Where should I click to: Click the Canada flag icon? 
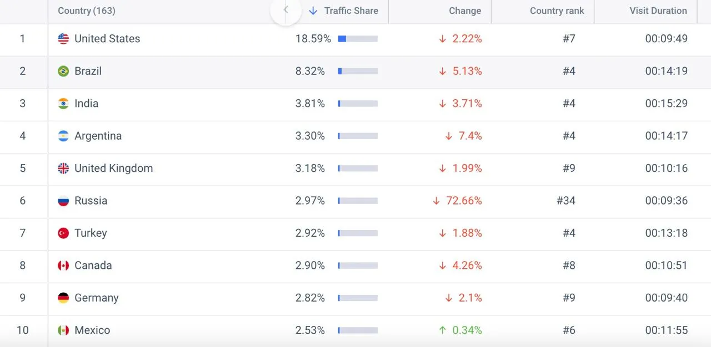click(x=63, y=266)
